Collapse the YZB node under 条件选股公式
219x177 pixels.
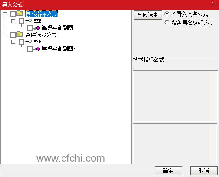13,42
